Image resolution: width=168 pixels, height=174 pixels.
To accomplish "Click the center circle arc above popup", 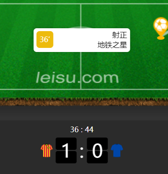I will click(x=81, y=27).
